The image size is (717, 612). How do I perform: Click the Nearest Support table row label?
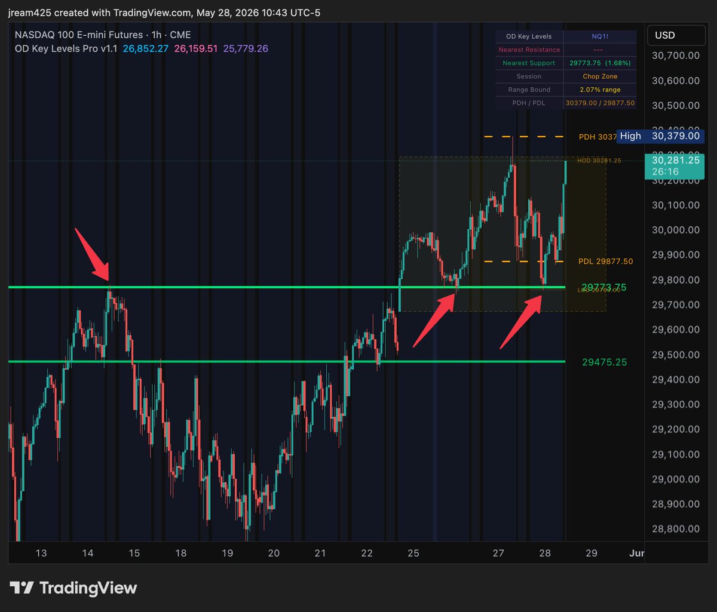pyautogui.click(x=529, y=63)
